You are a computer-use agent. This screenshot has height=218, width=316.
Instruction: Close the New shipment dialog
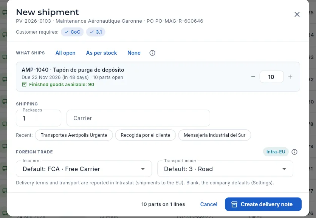pyautogui.click(x=297, y=14)
